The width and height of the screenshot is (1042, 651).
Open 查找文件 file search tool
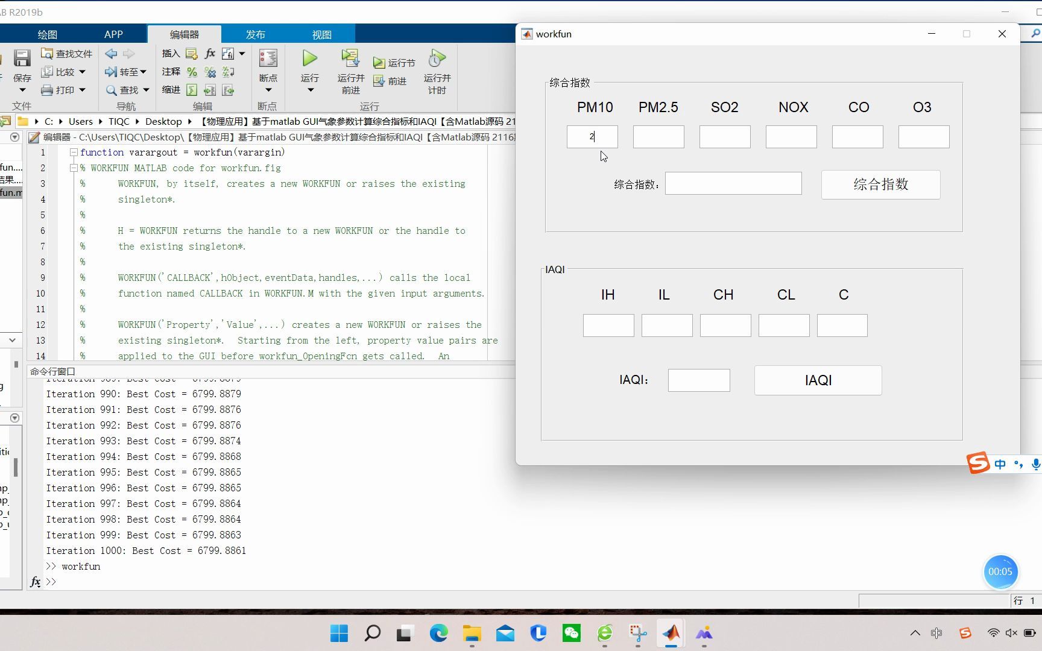point(66,53)
